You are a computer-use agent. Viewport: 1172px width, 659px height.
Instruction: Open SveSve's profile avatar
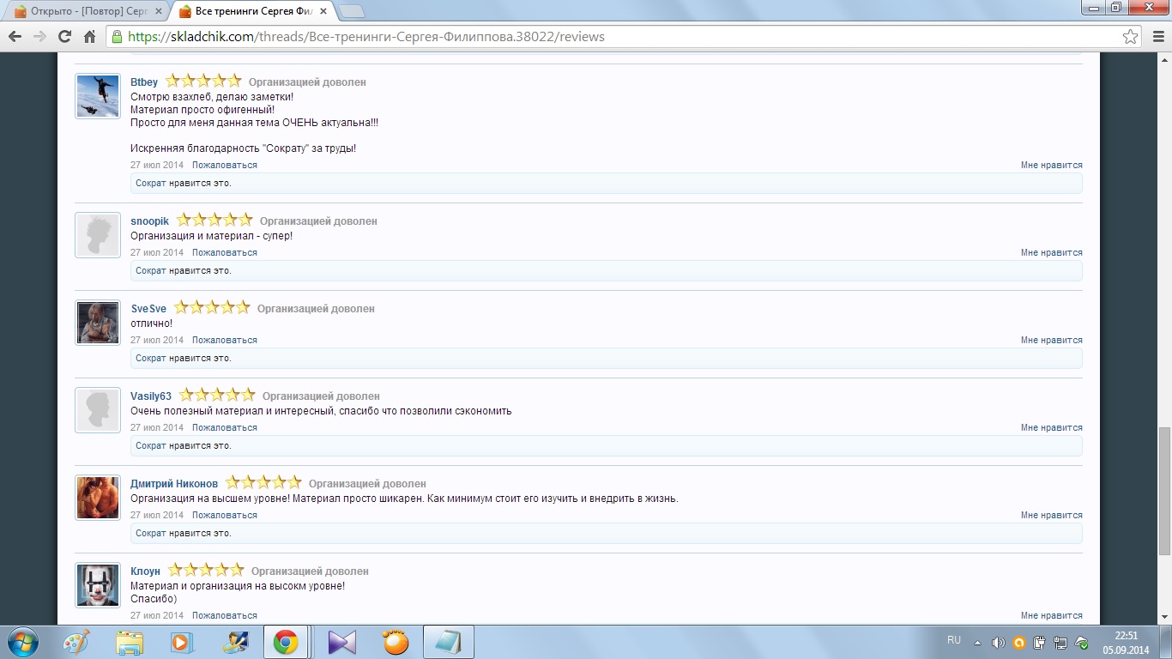98,323
